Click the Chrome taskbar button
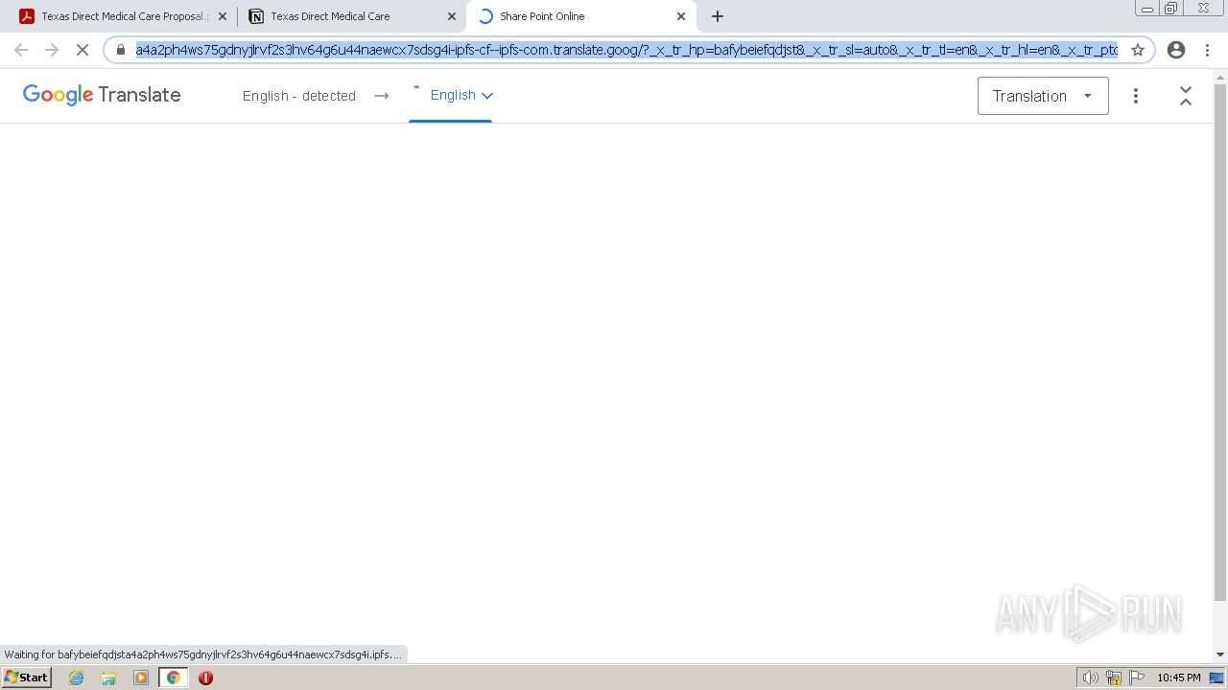Viewport: 1228px width, 690px height. [x=173, y=678]
